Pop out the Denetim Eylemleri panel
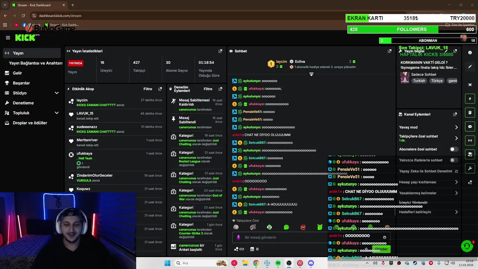 (x=220, y=89)
